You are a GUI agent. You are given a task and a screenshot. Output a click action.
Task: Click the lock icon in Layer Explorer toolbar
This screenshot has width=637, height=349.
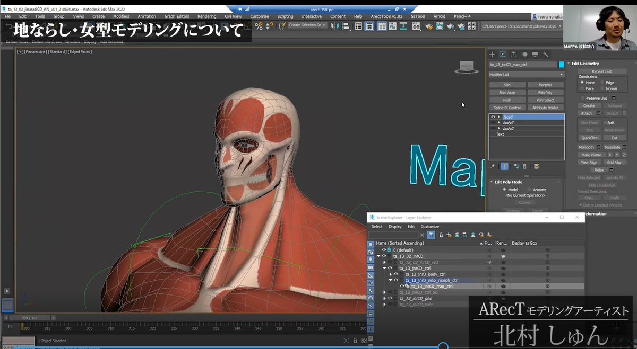[x=441, y=235]
